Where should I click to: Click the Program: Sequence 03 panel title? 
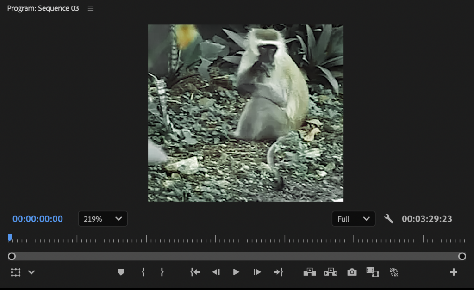click(43, 8)
